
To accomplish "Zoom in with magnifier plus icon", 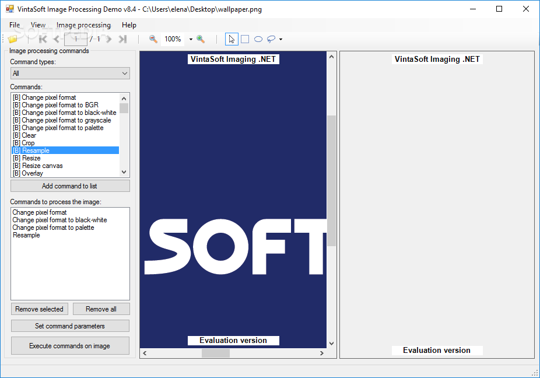I will tap(201, 39).
